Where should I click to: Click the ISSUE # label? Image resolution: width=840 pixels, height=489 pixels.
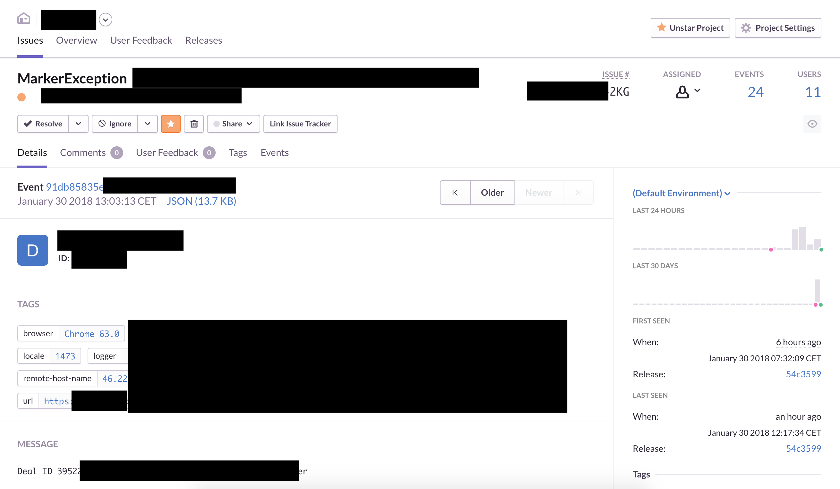coord(615,74)
